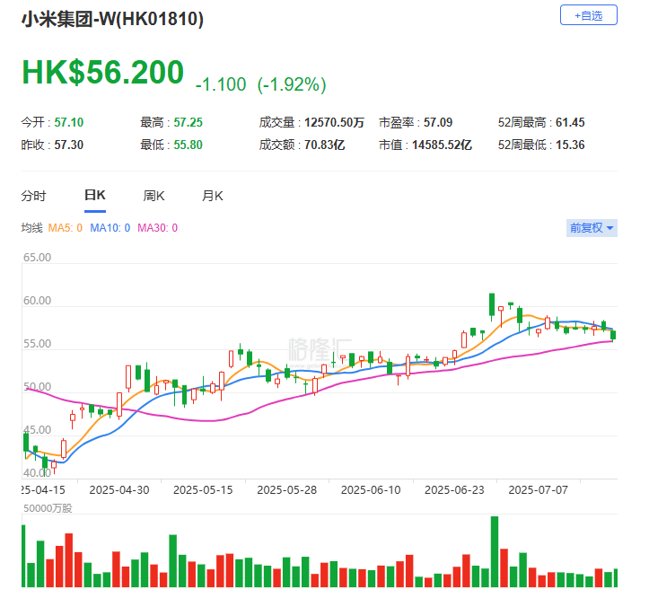Click the MA10 moving average label
Screen dimensions: 649x598
[x=110, y=228]
